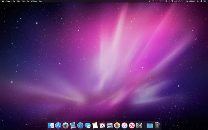Expand the Wi-Fi status menu
The height and width of the screenshot is (130, 208).
coord(172,1)
